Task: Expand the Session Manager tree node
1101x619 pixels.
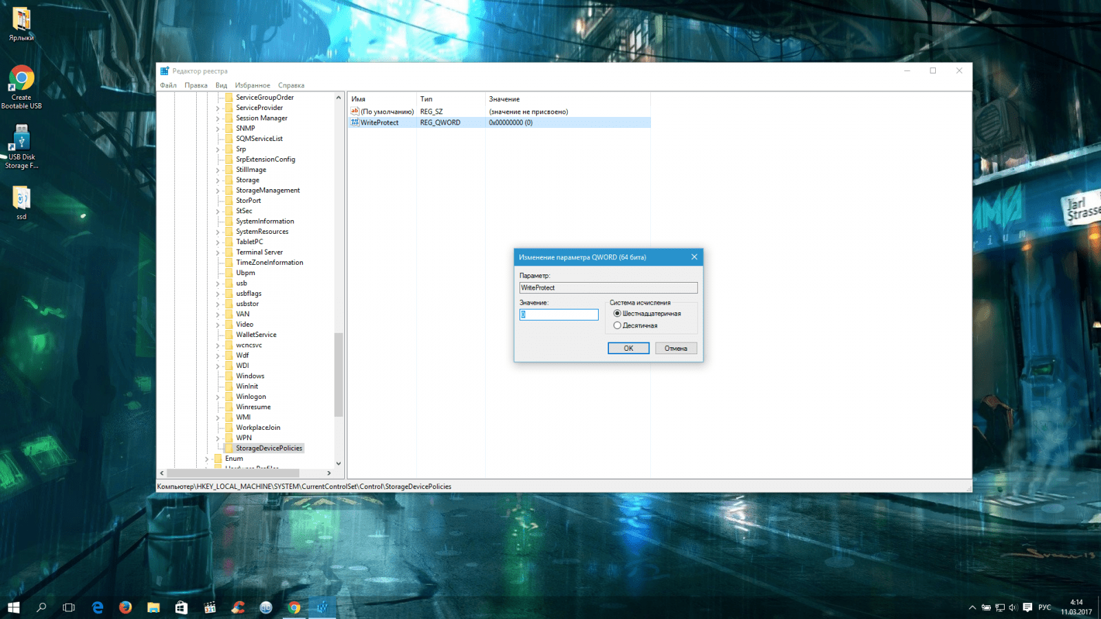Action: (x=218, y=118)
